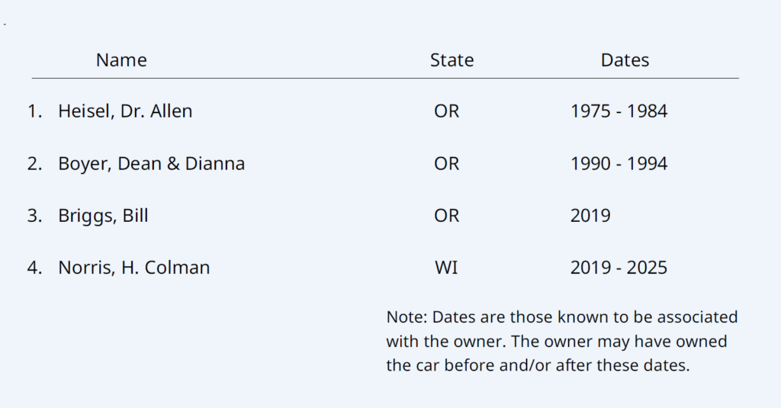Click the dates 2019 - 2025

tap(619, 268)
